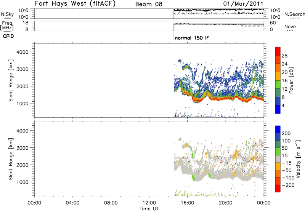Click the '18' frequency axis tick label

[x=26, y=23]
